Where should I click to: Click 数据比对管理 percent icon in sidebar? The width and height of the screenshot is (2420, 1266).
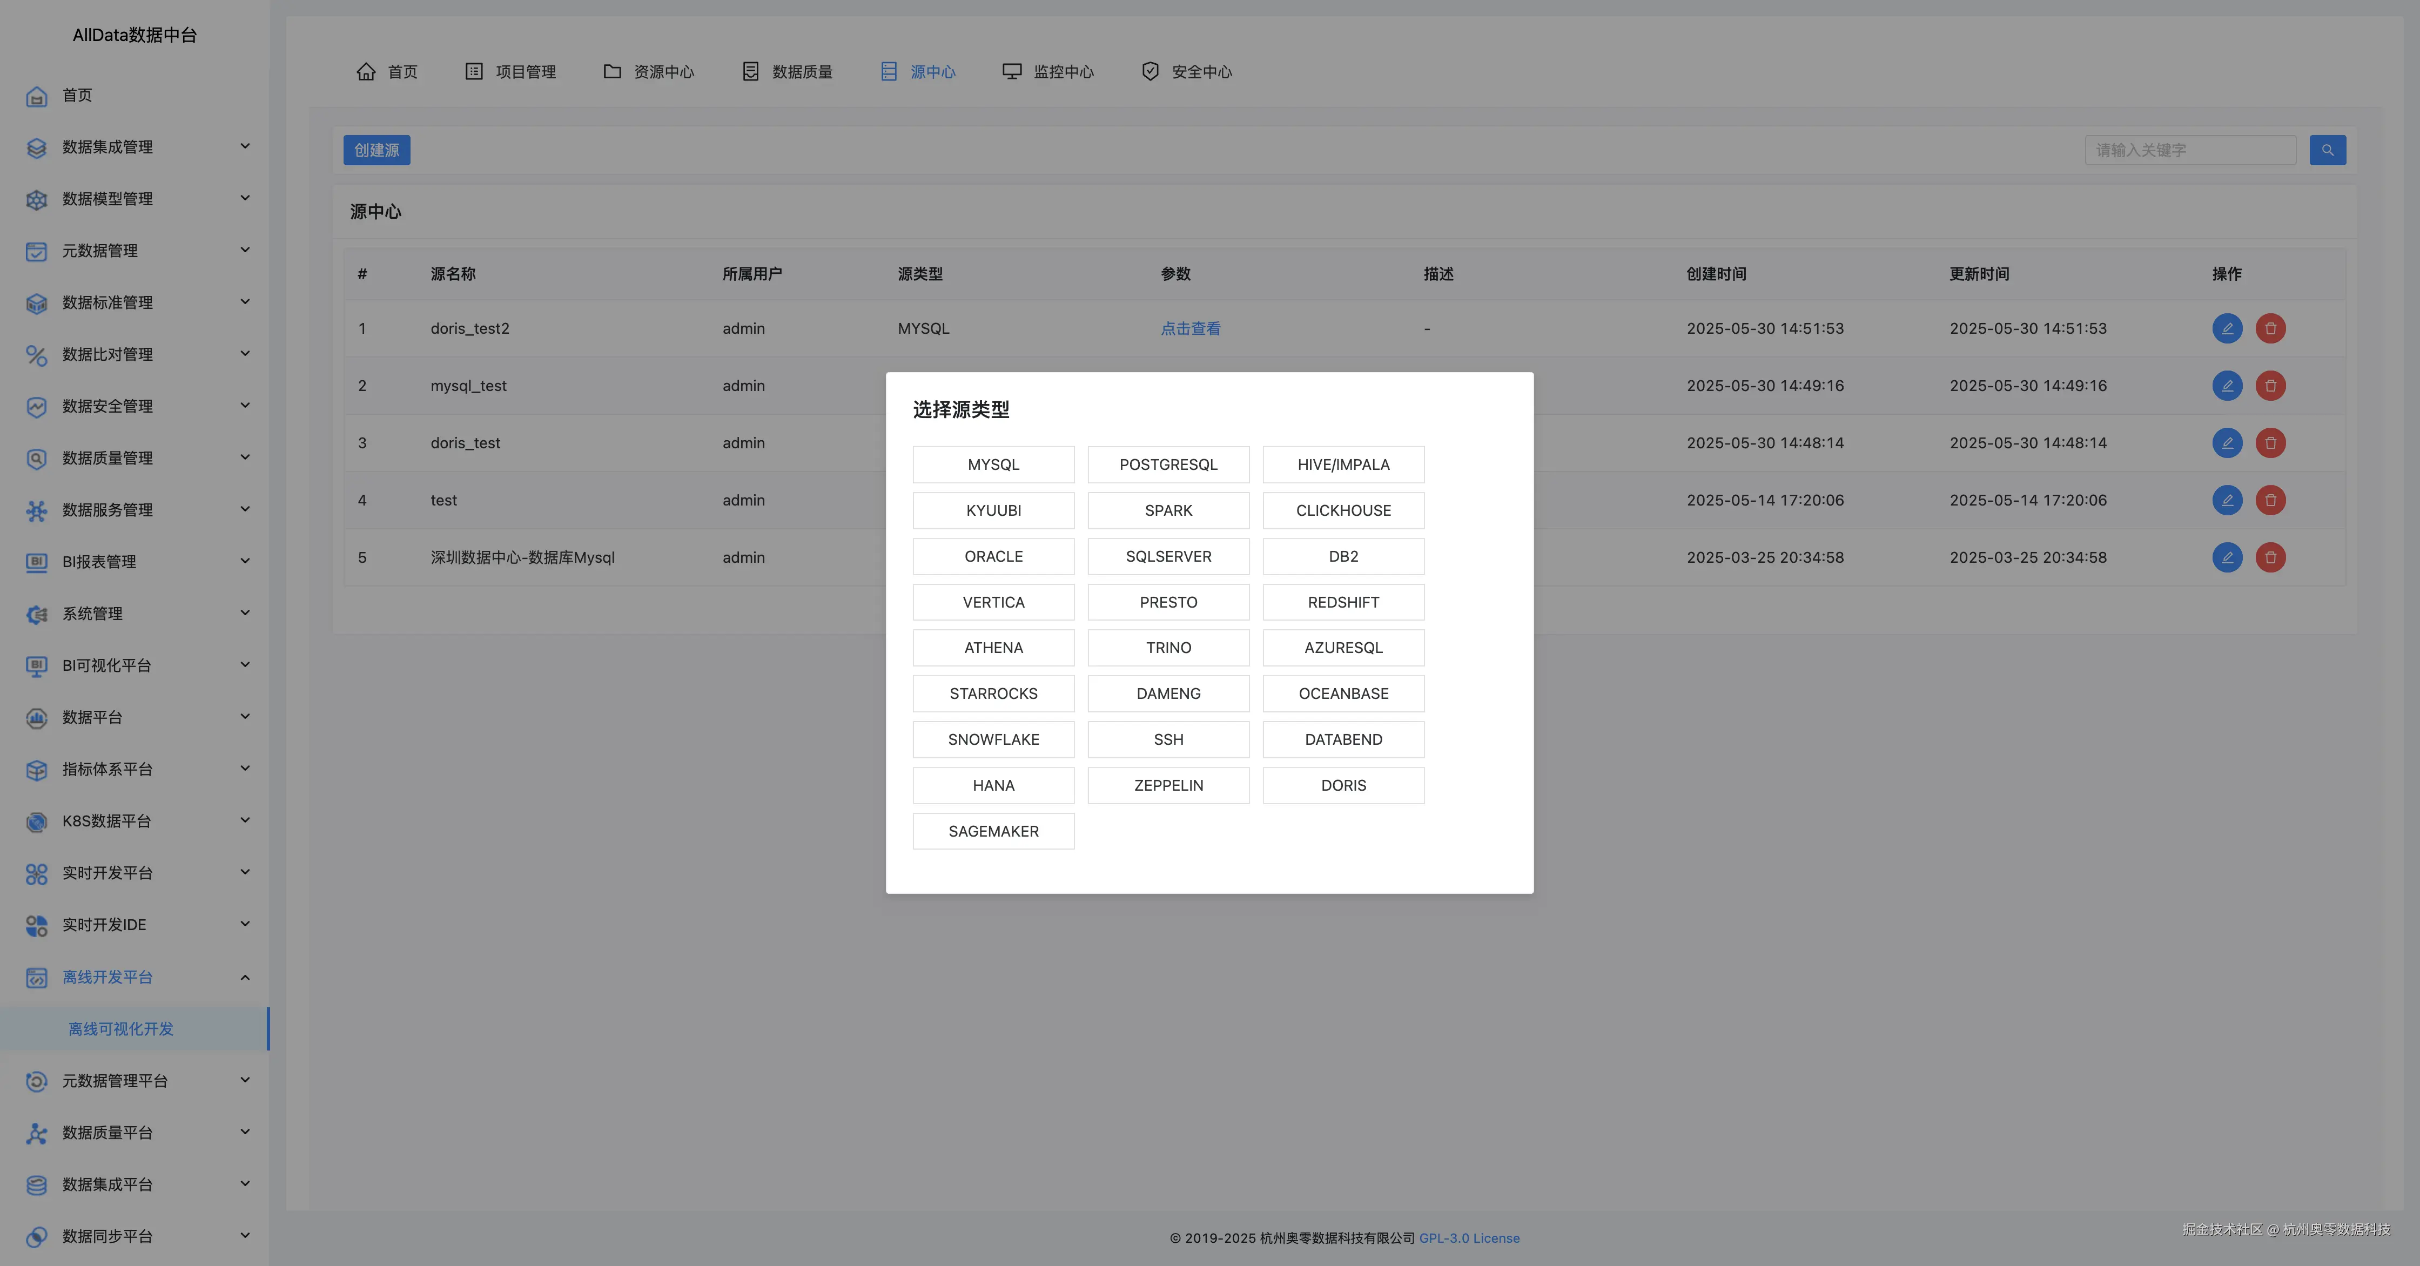click(x=37, y=355)
